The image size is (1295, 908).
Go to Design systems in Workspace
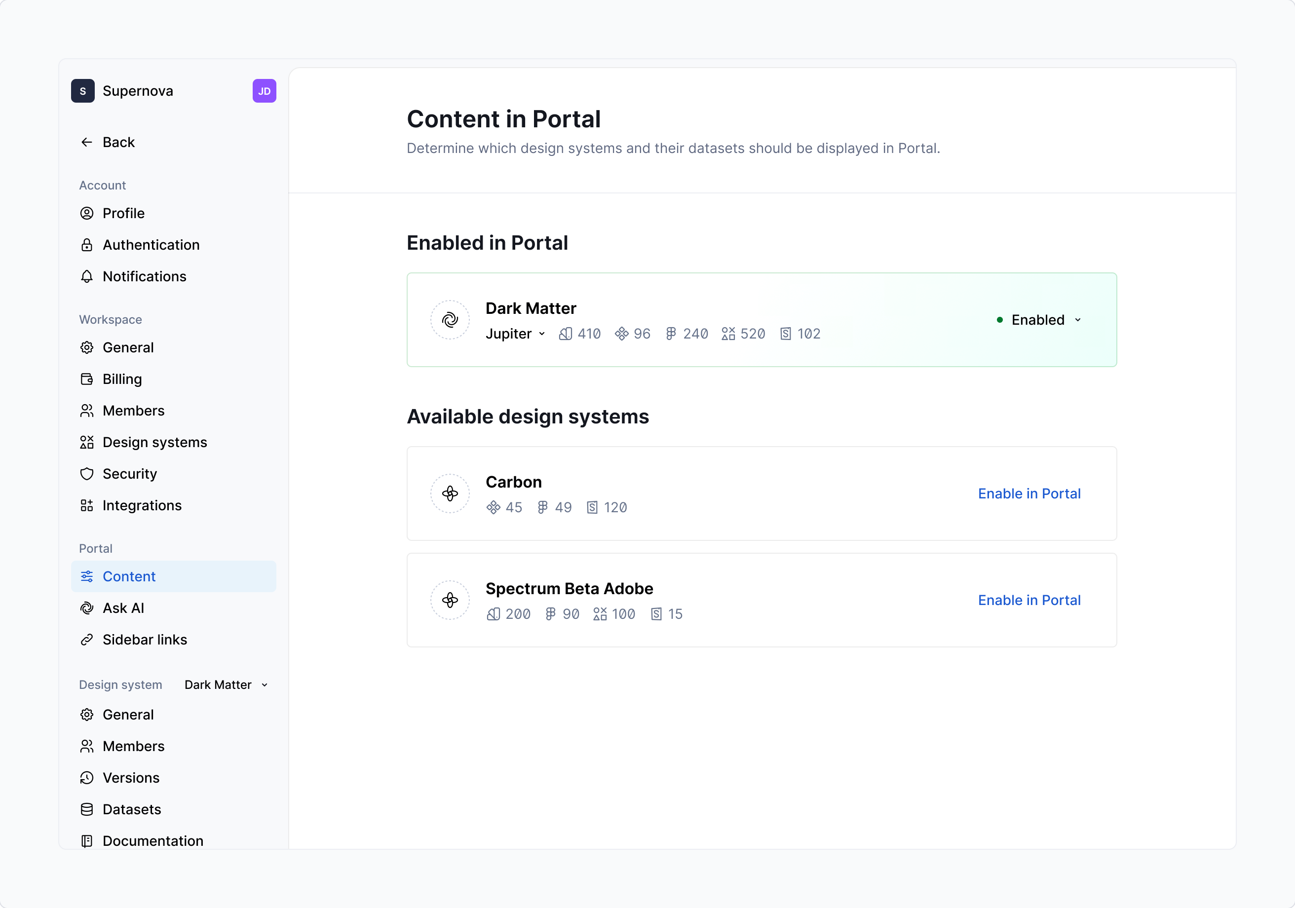(154, 442)
